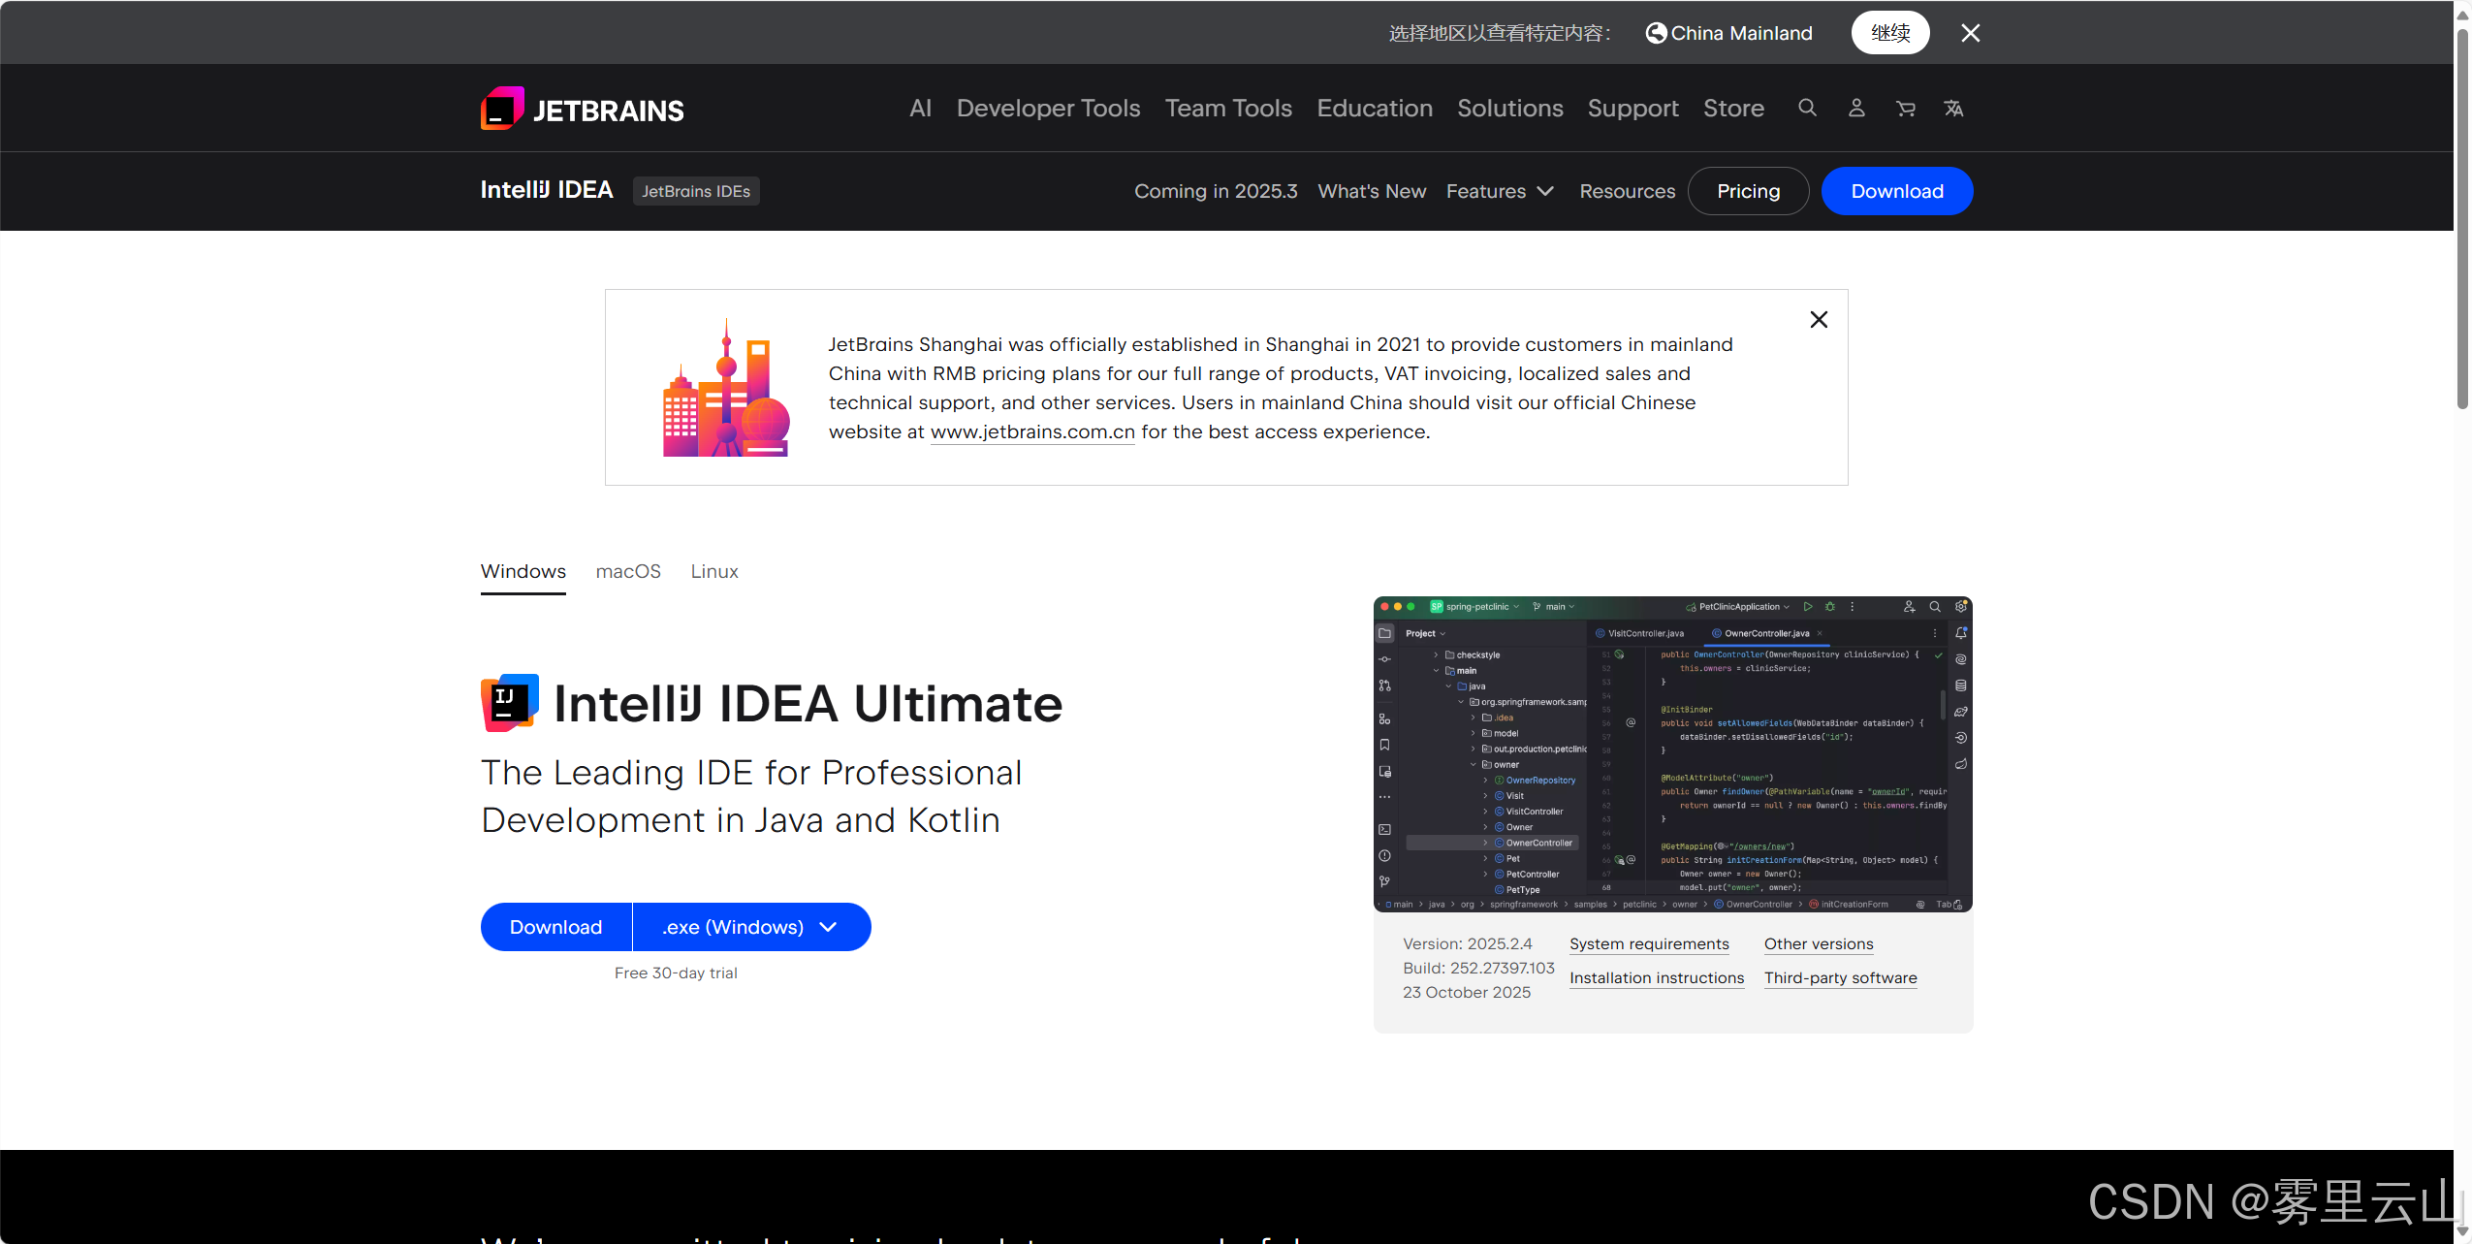Open the shopping cart icon

click(x=1905, y=109)
